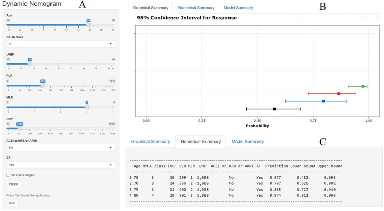Enable the Set x-axis ranges checkbox
Viewport: 384px width, 211px height.
pyautogui.click(x=8, y=175)
